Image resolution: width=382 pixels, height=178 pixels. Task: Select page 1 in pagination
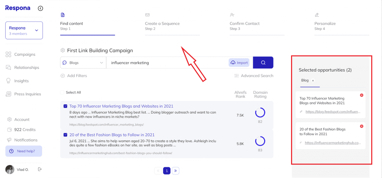pyautogui.click(x=167, y=171)
